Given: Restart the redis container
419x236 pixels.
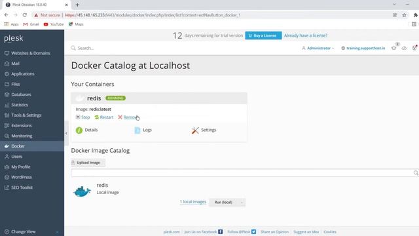Looking at the screenshot, I should pos(104,117).
